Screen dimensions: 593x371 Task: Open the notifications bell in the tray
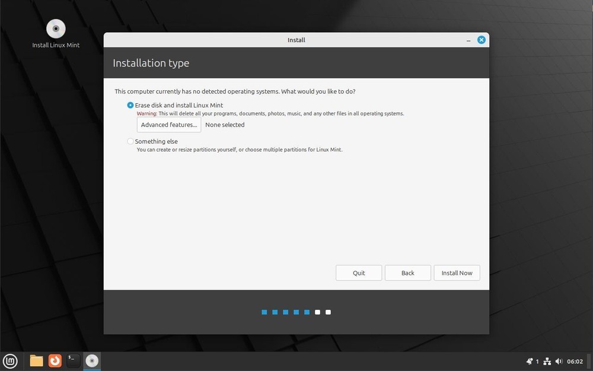pos(528,361)
